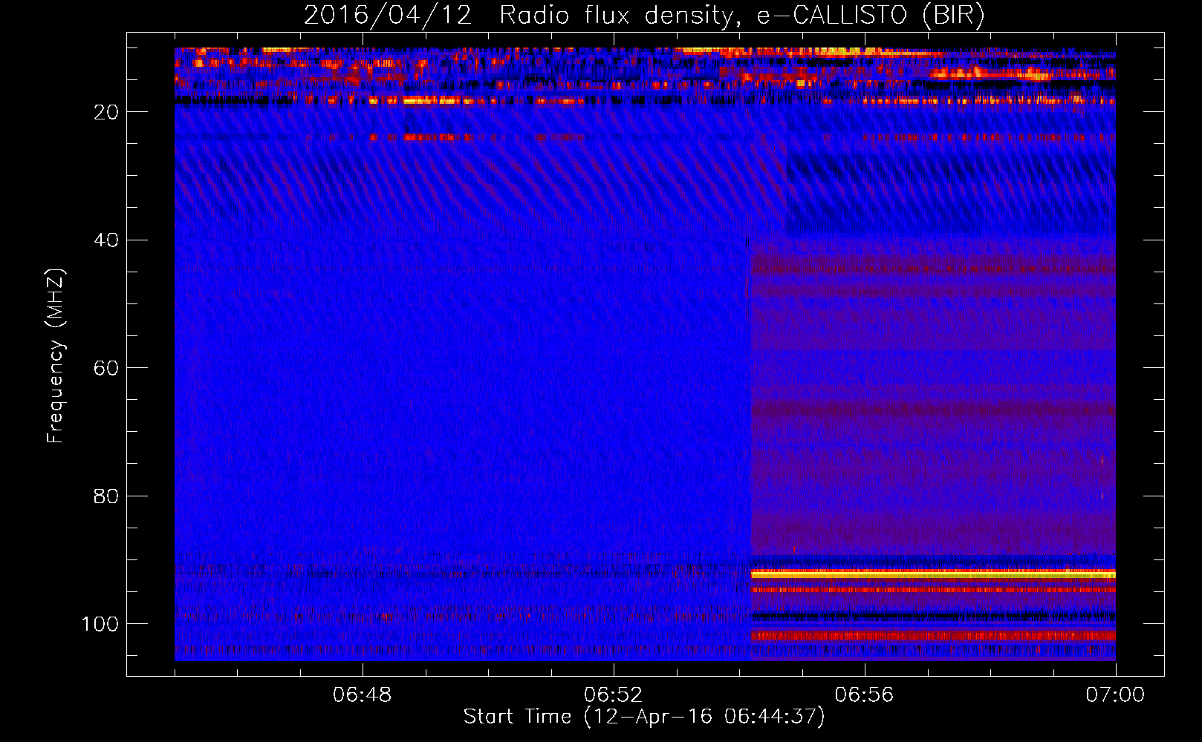The height and width of the screenshot is (742, 1202).
Task: Click the 06:48 time tick label
Action: [x=363, y=695]
